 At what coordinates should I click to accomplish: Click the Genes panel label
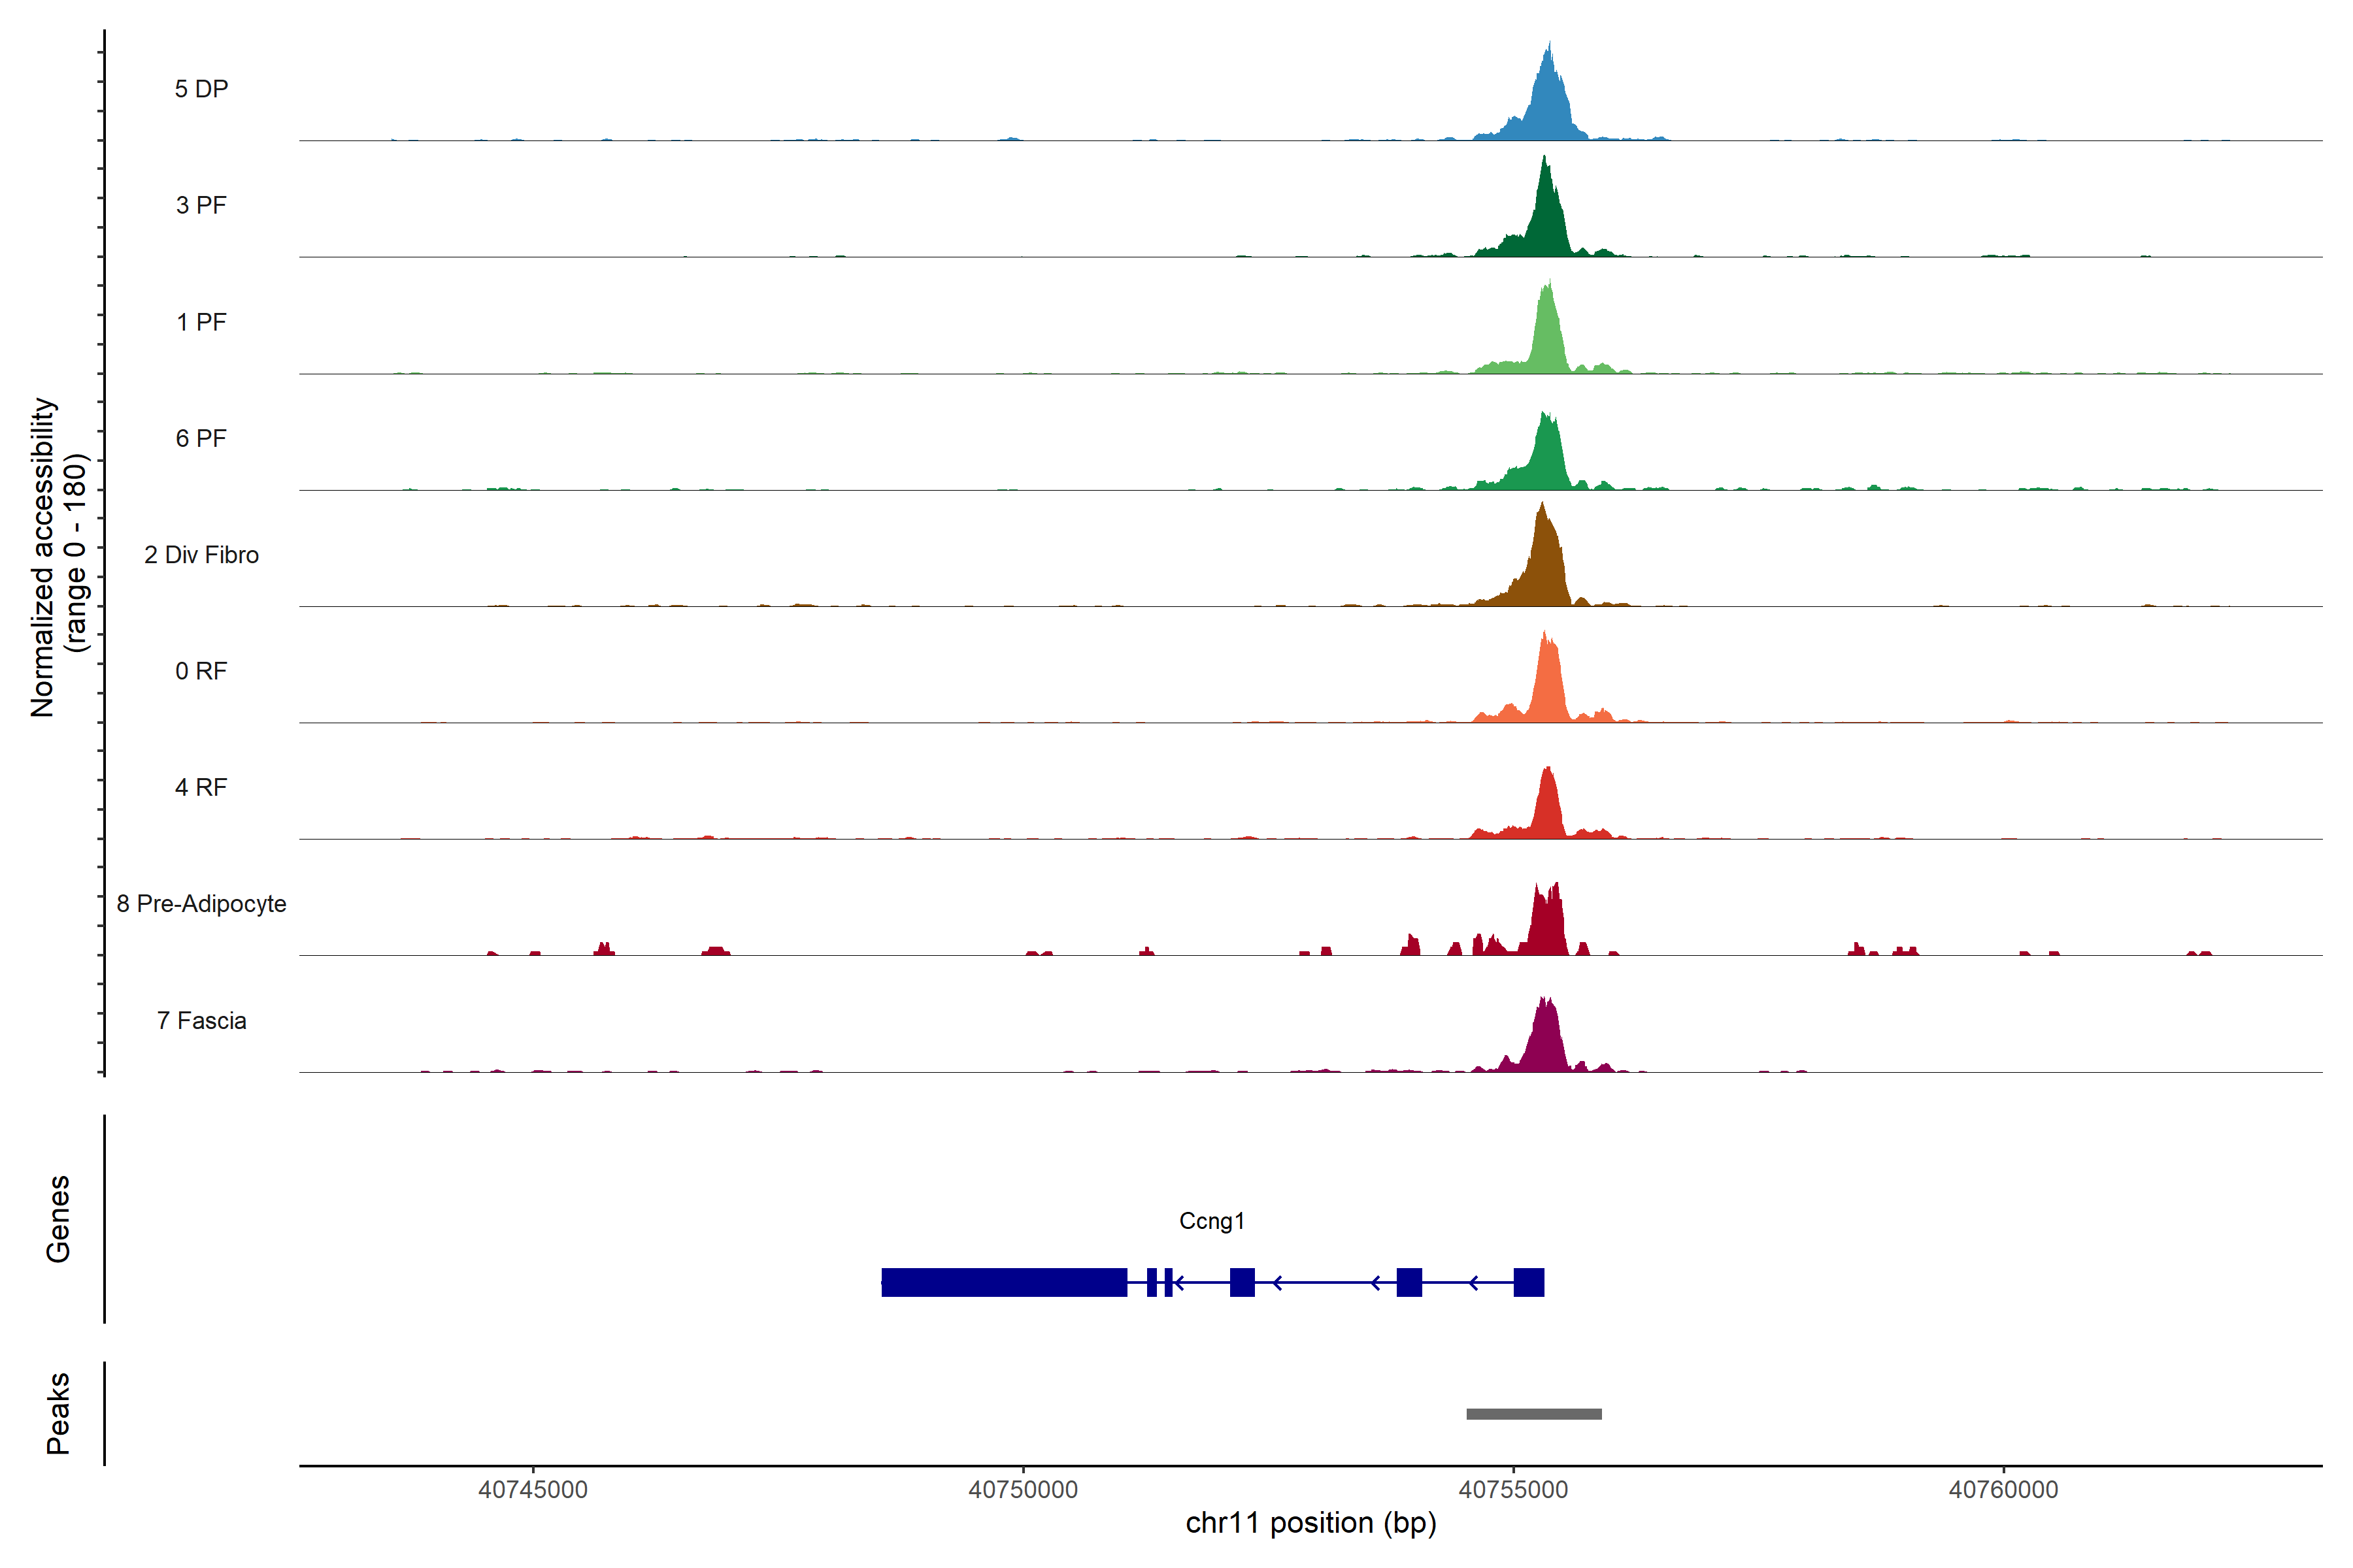(x=58, y=1219)
